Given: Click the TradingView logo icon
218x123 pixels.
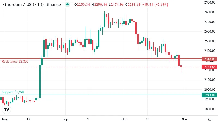Looking at the screenshot, I should point(7,110).
